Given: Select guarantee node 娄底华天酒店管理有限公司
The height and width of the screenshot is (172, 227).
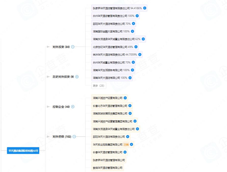Looking at the screenshot, I should [108, 168].
